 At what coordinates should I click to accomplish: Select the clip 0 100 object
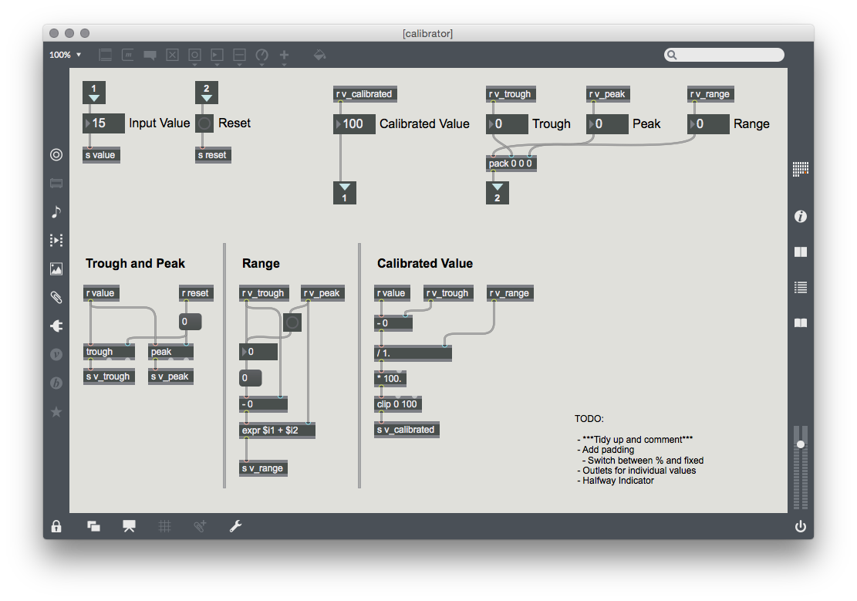click(x=398, y=404)
